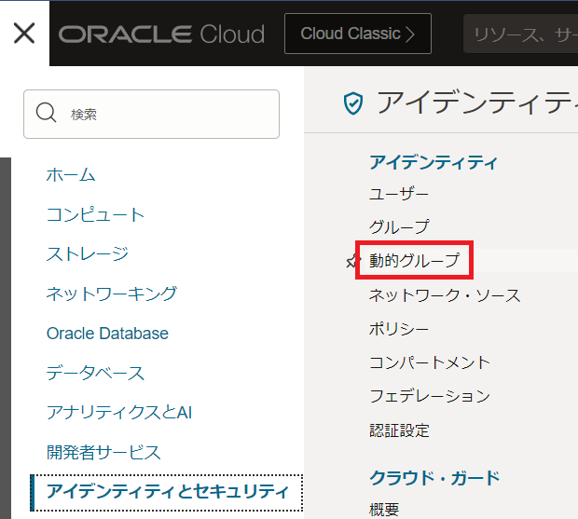Click the top resource search bar
This screenshot has height=519, width=578.
[522, 34]
